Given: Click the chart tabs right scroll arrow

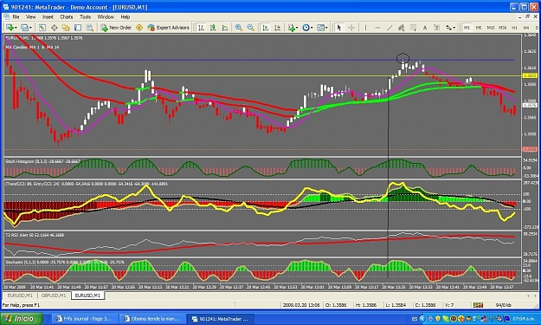Looking at the screenshot, I should click(534, 296).
